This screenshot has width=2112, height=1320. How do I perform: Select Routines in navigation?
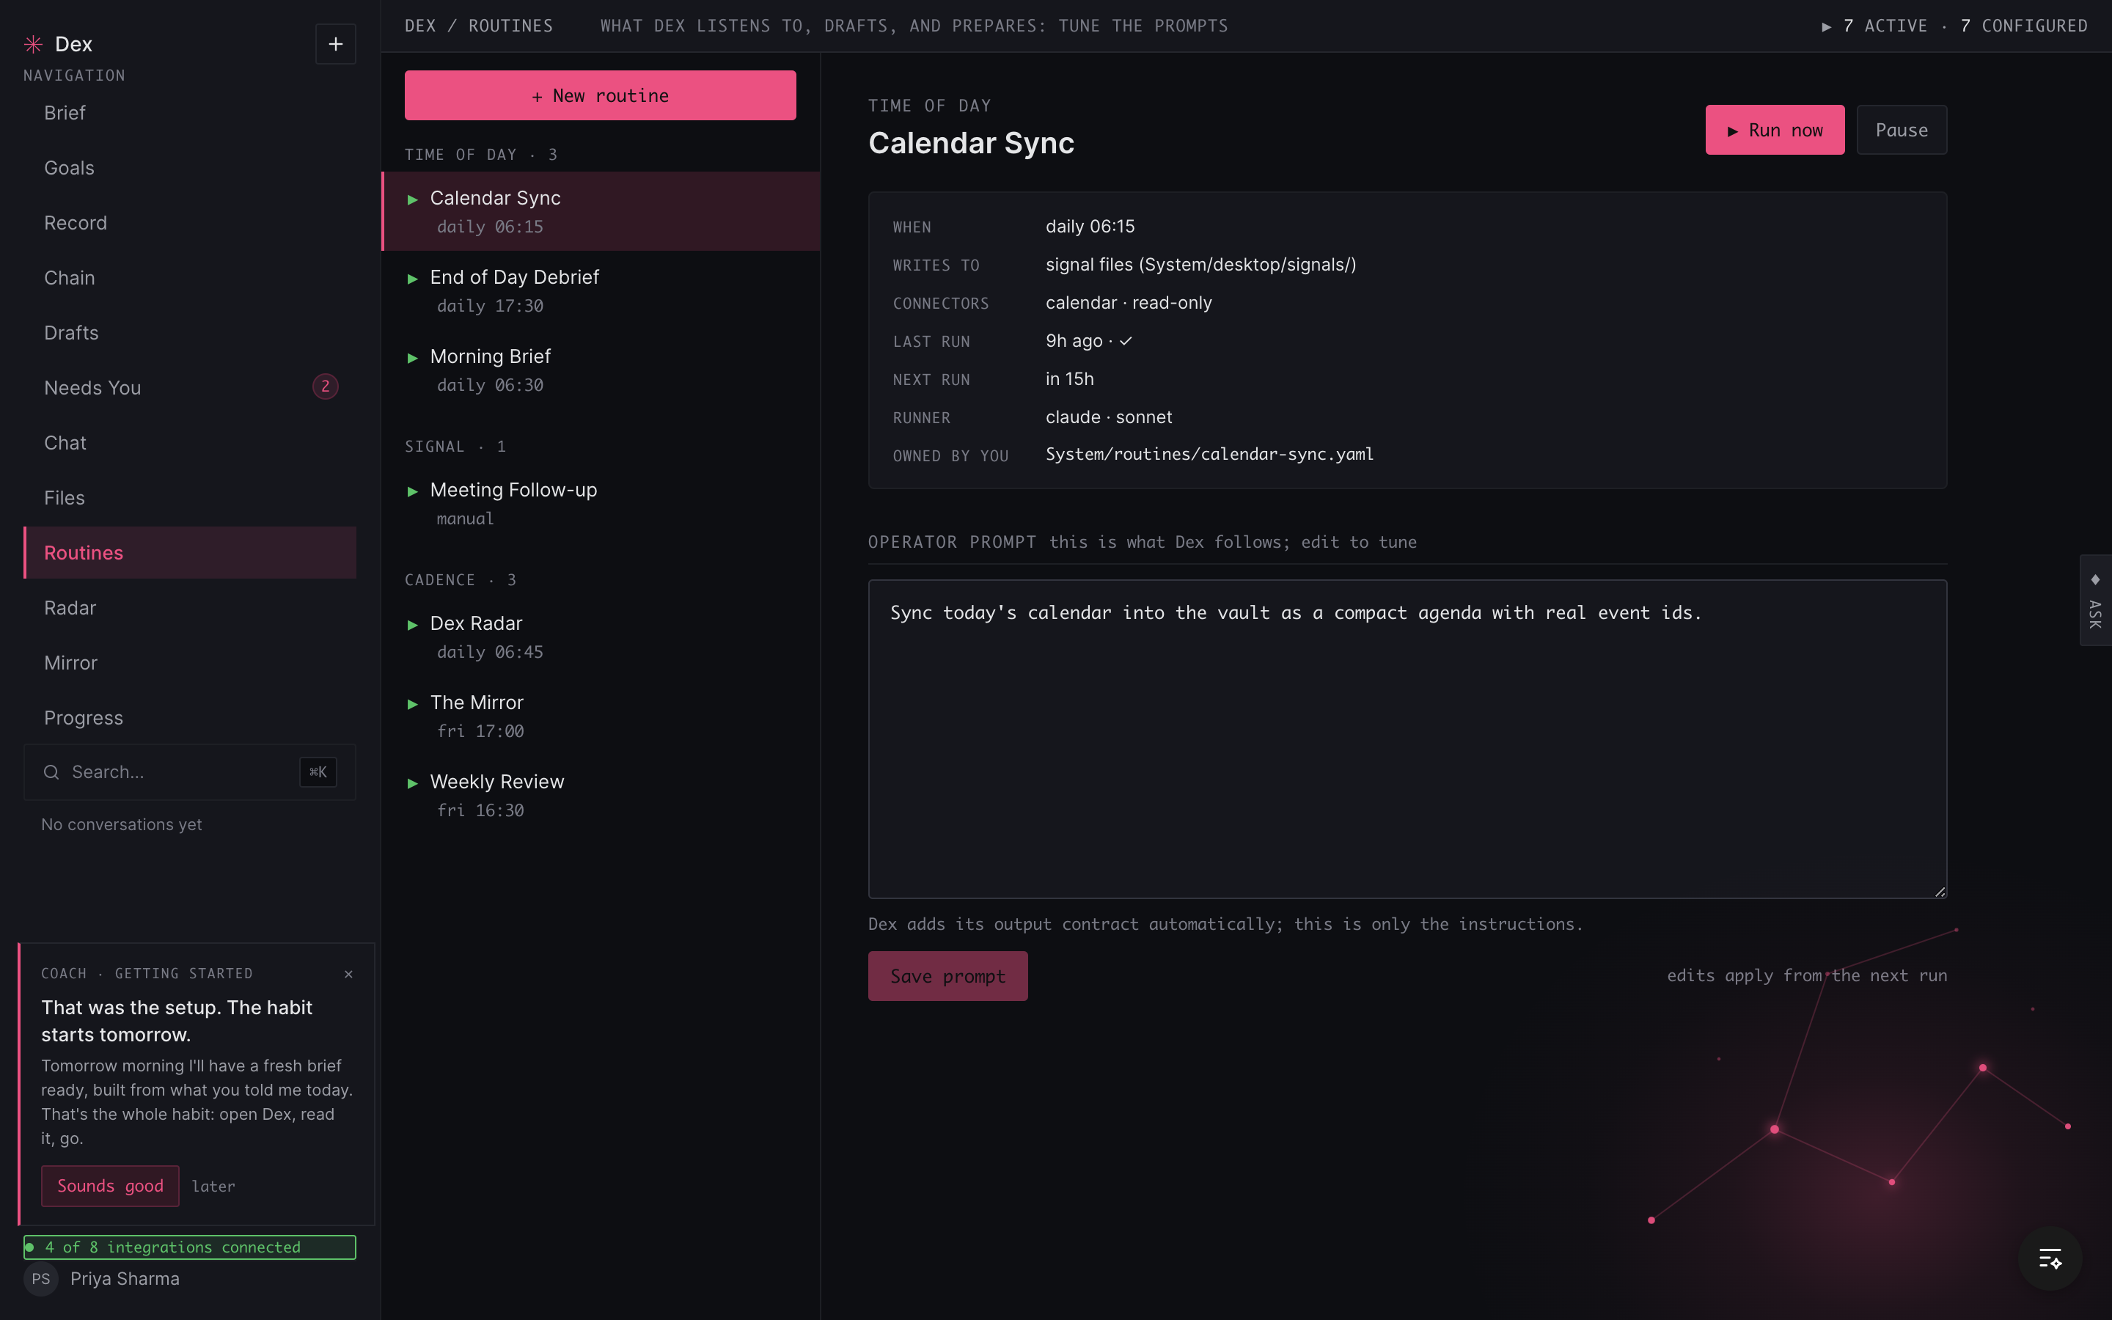pyautogui.click(x=189, y=553)
